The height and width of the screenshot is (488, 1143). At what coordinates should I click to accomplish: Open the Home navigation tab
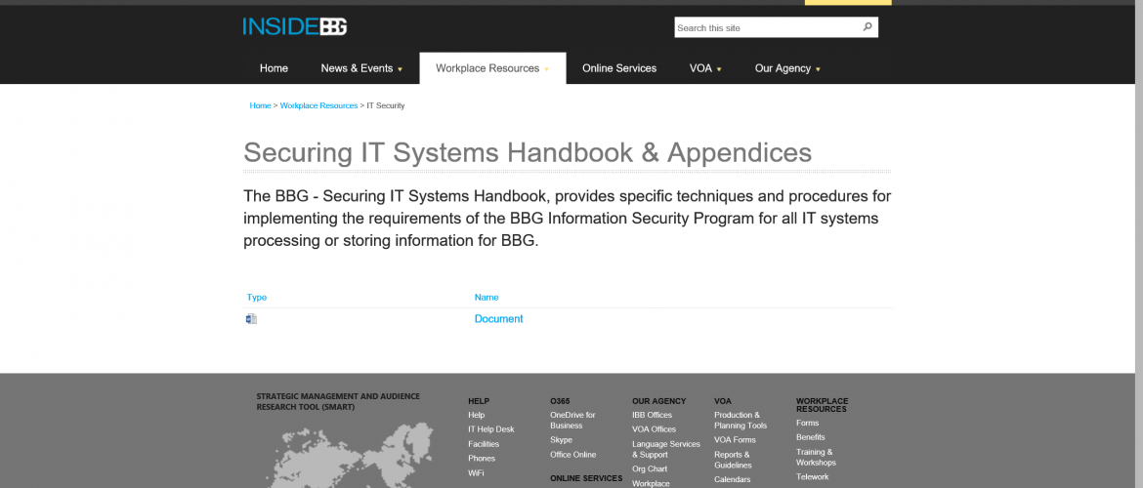click(274, 68)
